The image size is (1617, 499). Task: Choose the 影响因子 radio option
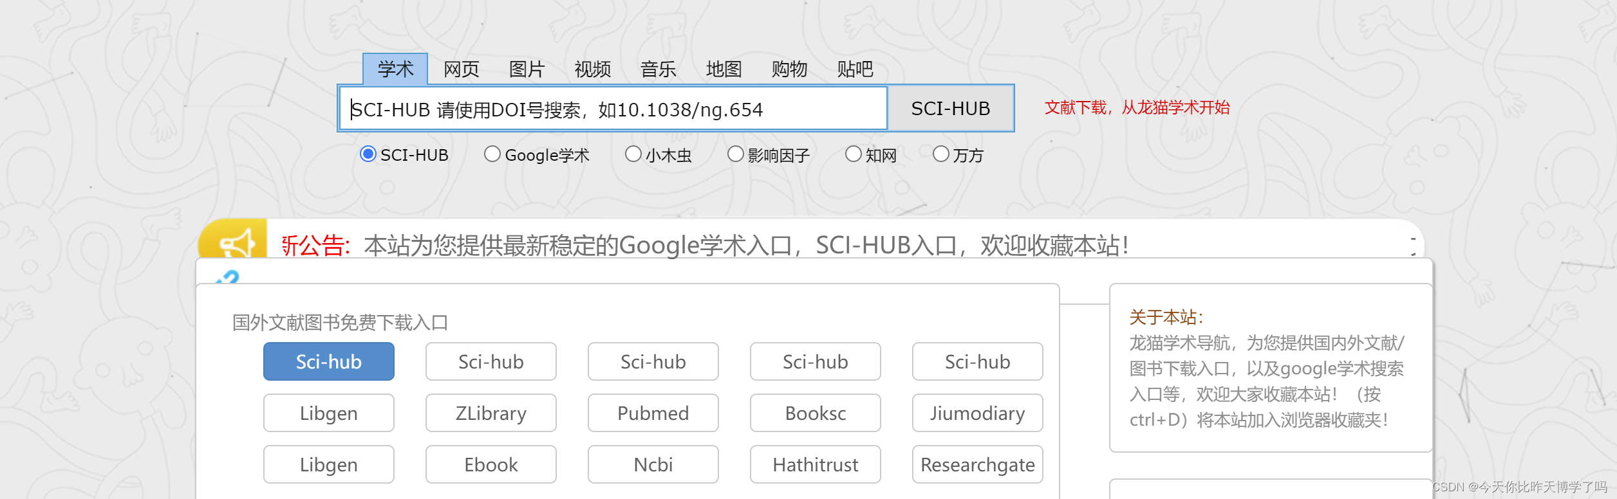[x=736, y=154]
